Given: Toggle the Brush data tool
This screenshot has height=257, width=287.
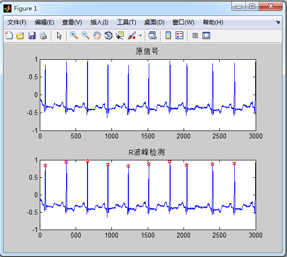Looking at the screenshot, I should click(132, 35).
